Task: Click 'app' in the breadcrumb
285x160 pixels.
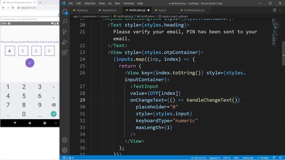Action: [75, 16]
